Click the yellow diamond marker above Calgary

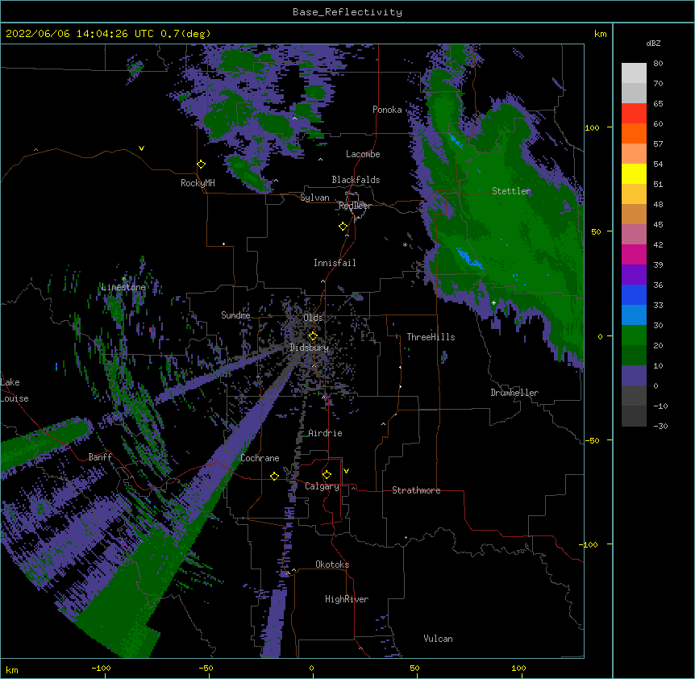click(327, 475)
